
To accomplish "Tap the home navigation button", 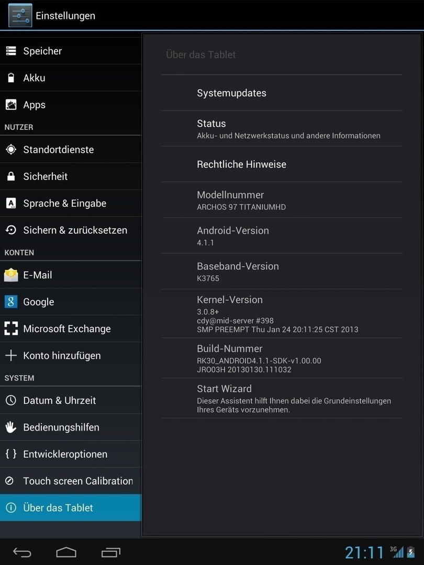I will pyautogui.click(x=66, y=552).
